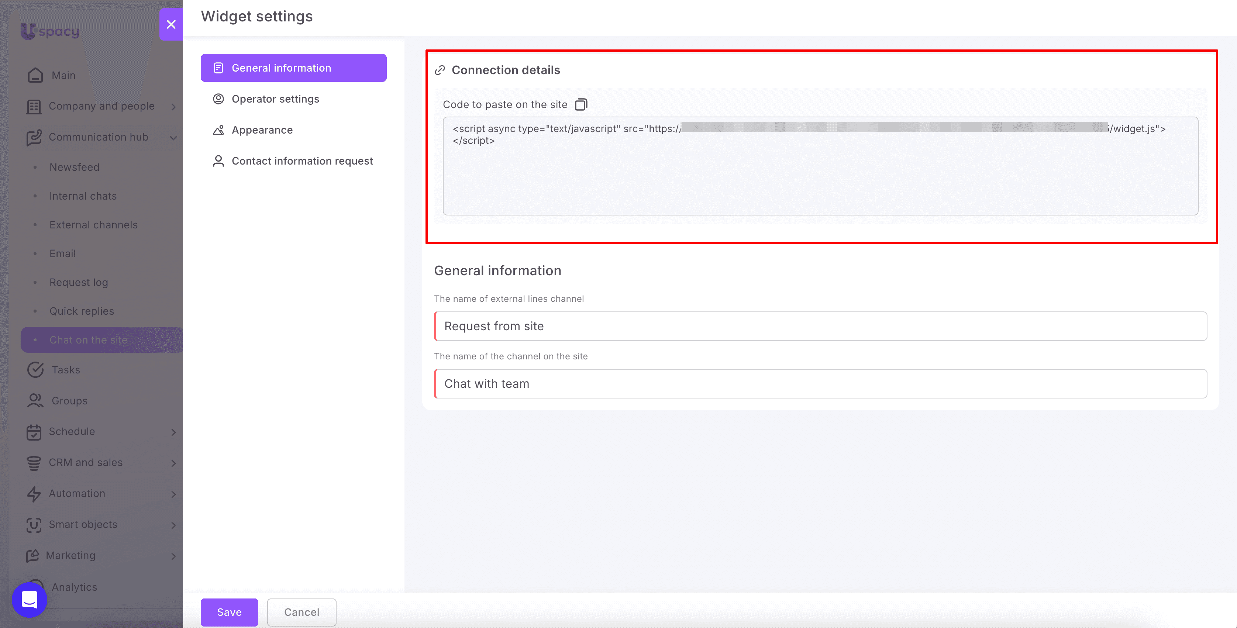The height and width of the screenshot is (628, 1237).
Task: Click the Uspacy logo
Action: click(x=50, y=31)
